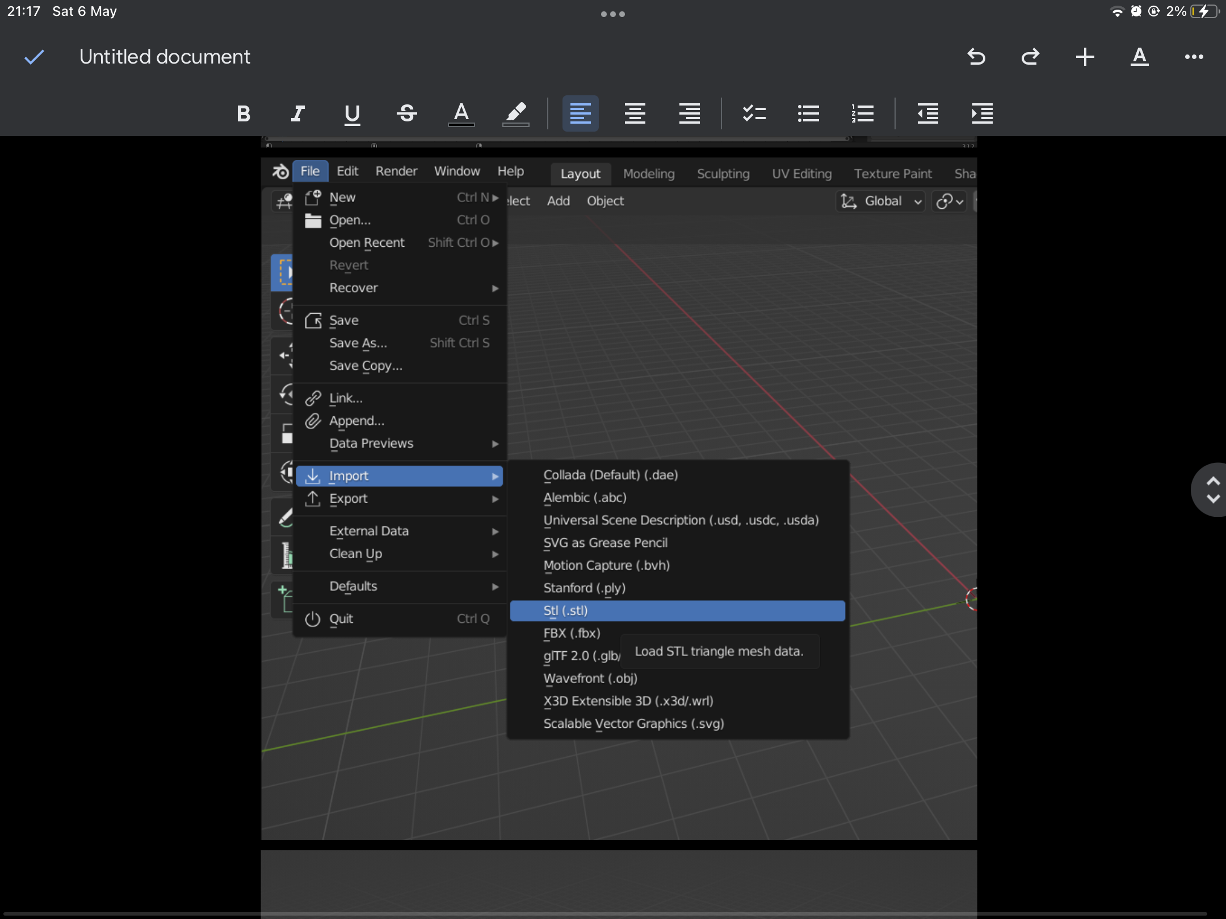
Task: Toggle italic formatting
Action: [x=298, y=113]
